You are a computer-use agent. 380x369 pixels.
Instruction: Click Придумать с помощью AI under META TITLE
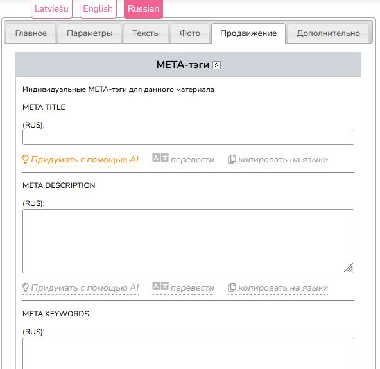click(85, 159)
